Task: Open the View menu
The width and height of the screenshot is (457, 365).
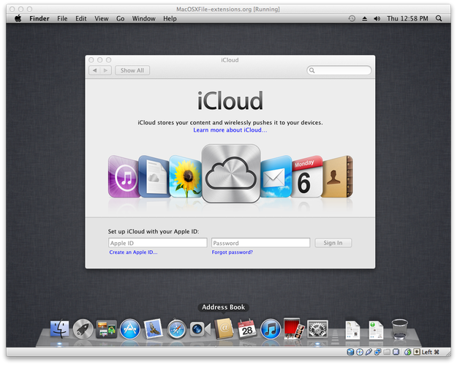Action: [102, 18]
